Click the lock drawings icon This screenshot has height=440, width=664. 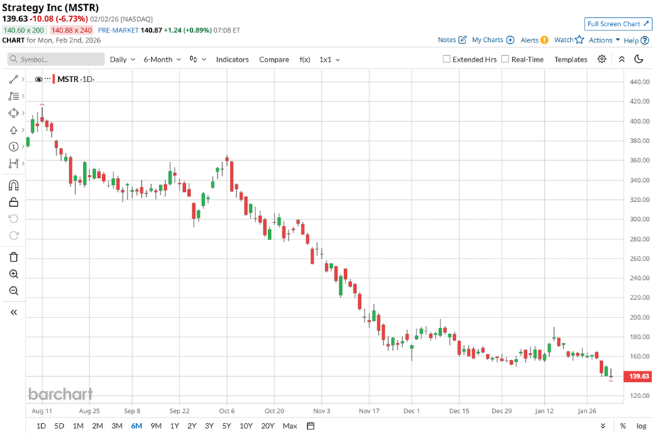click(13, 203)
